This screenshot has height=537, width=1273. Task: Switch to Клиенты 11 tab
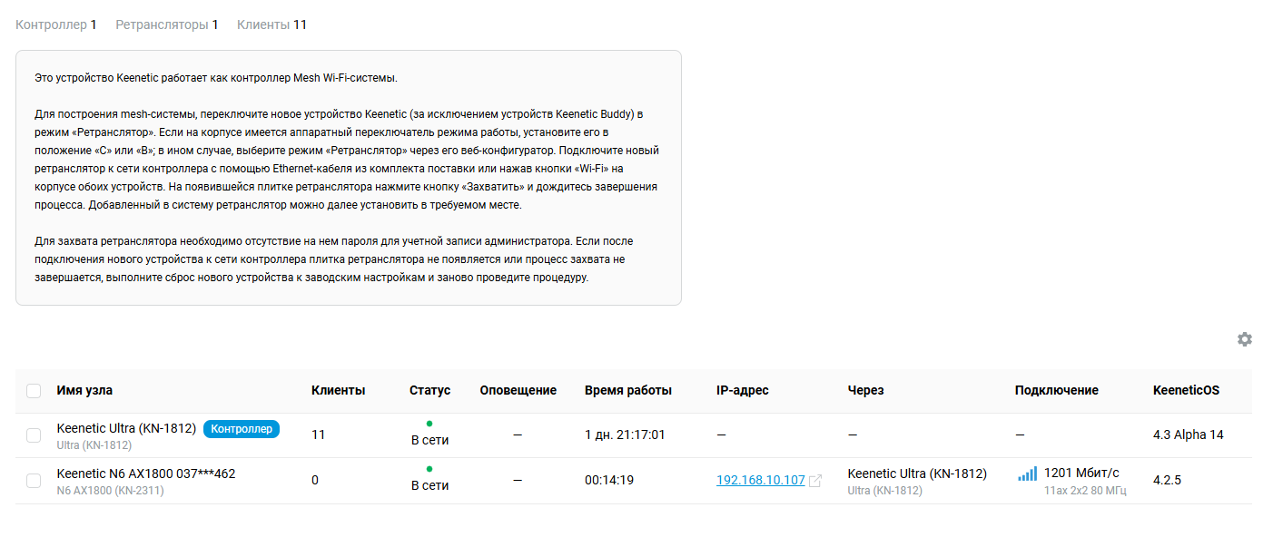(272, 24)
